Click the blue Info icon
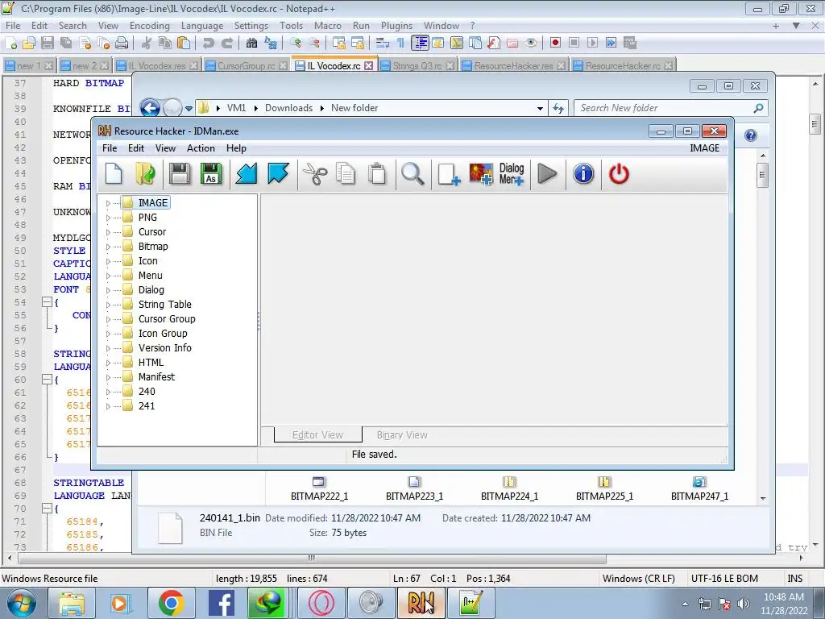Screen dimensions: 825x619 pyautogui.click(x=583, y=174)
